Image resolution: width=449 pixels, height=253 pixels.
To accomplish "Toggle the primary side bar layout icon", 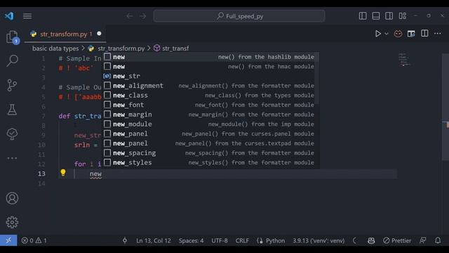I will click(363, 16).
